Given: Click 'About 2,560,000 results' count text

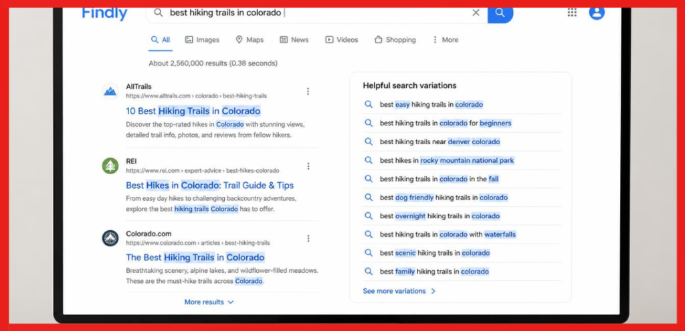Looking at the screenshot, I should 213,63.
